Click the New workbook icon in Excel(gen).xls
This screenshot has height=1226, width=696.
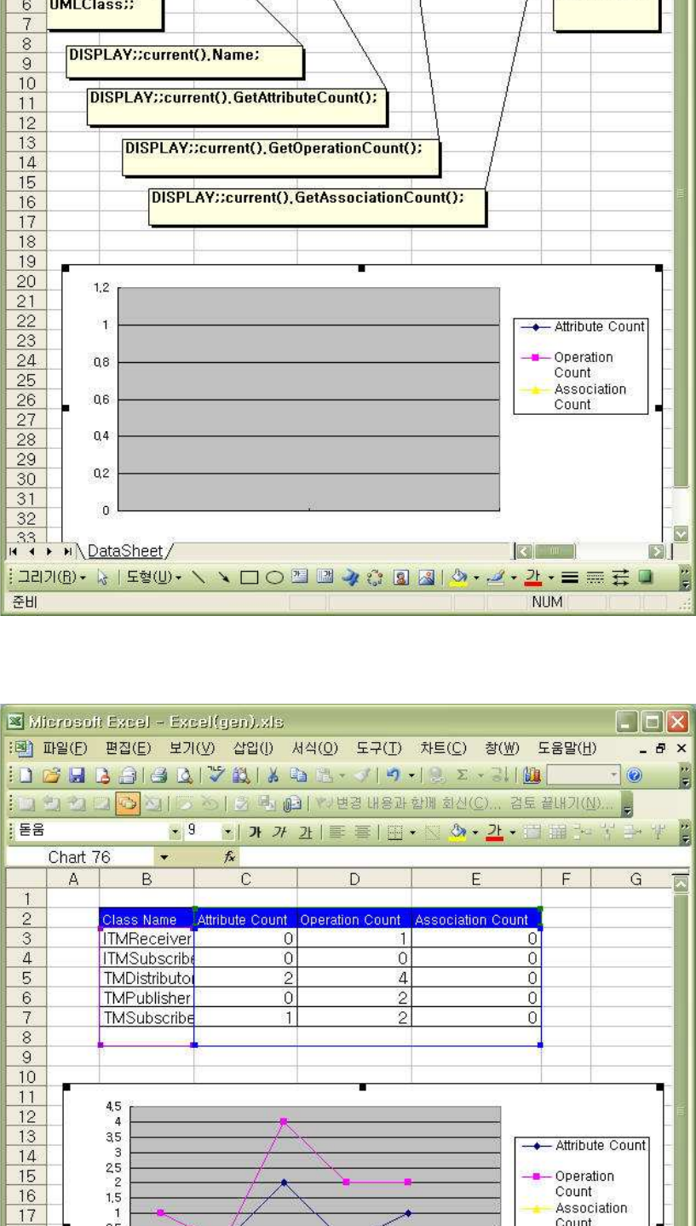pos(27,774)
